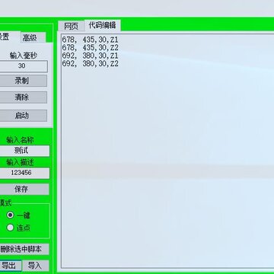
Task: Launch the script with the 启动 button
Action: point(23,116)
